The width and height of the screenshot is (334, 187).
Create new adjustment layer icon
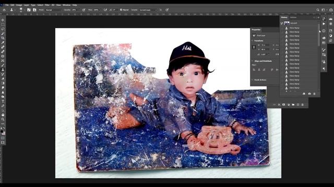(x=289, y=105)
